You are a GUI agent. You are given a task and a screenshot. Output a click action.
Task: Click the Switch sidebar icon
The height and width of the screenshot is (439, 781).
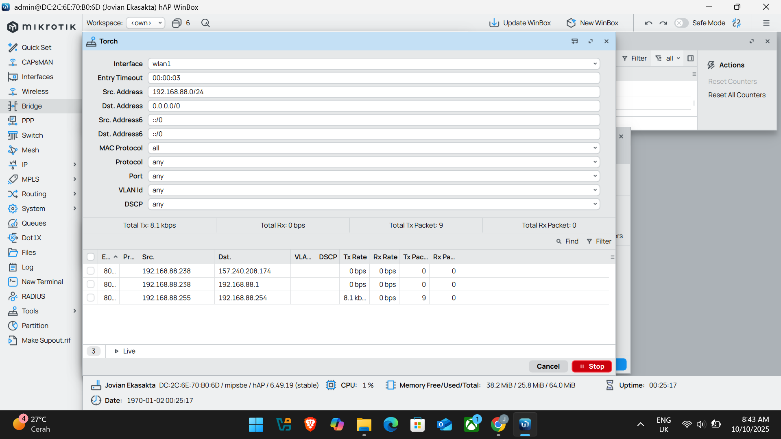point(13,135)
